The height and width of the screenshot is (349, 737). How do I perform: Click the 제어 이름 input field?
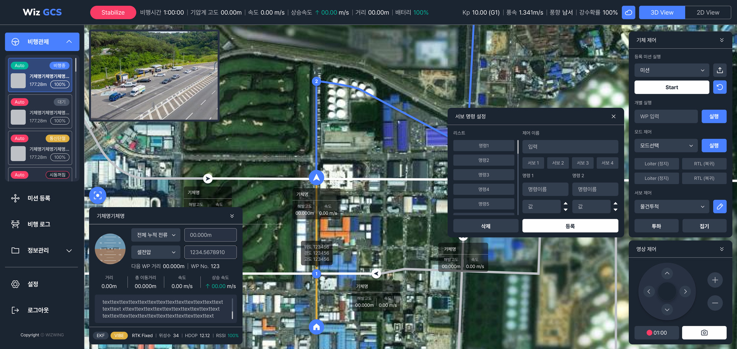[570, 147]
